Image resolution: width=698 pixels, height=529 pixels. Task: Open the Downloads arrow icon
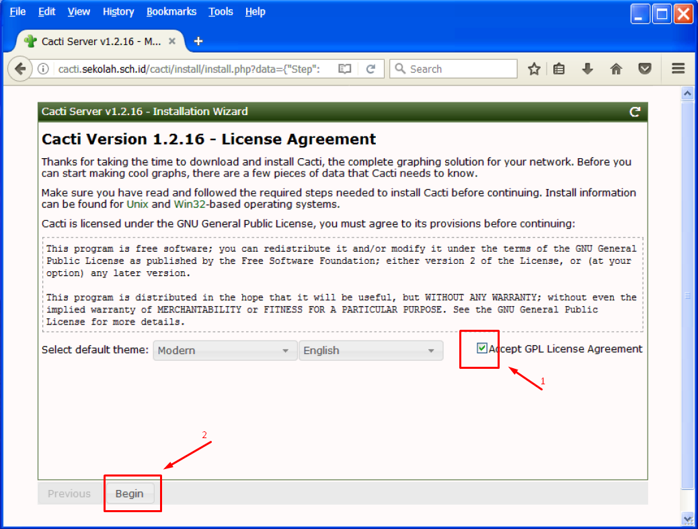(x=588, y=69)
